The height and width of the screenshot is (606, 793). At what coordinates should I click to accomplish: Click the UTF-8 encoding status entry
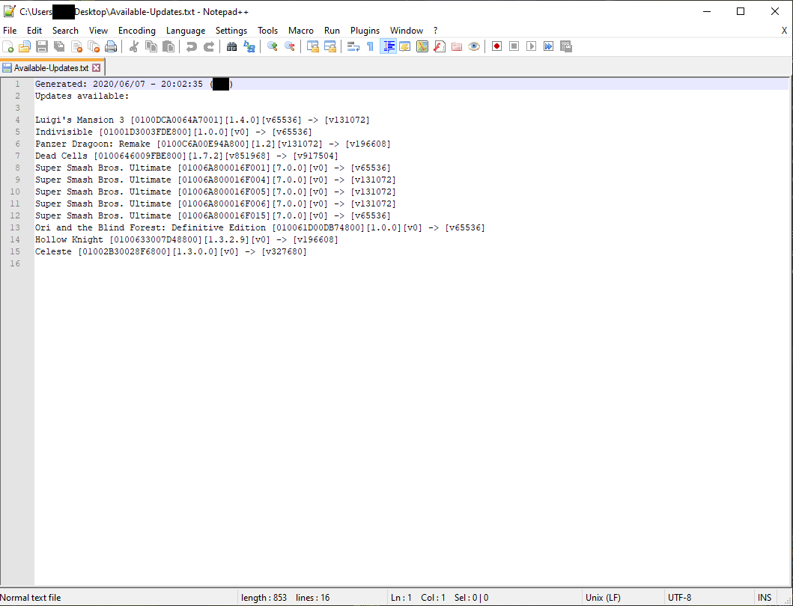pyautogui.click(x=679, y=598)
